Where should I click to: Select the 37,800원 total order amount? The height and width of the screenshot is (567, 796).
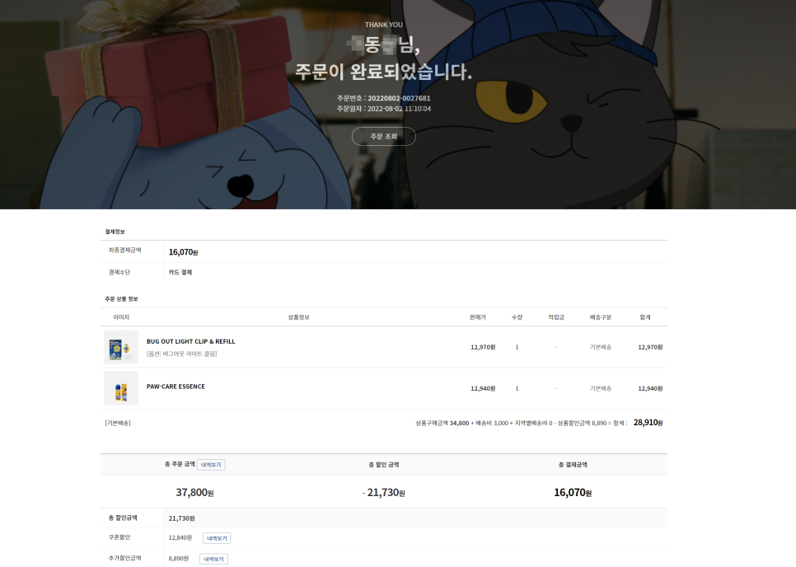194,492
